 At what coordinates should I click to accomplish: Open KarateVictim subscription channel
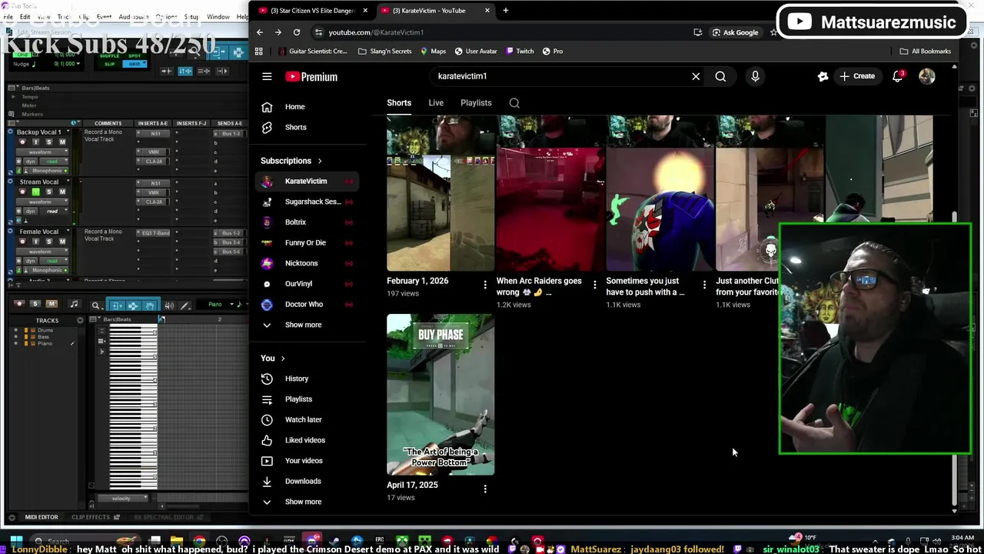click(x=307, y=182)
